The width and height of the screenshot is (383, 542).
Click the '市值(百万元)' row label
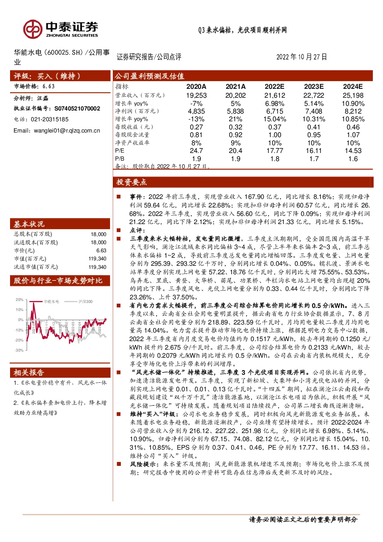coord(30,259)
